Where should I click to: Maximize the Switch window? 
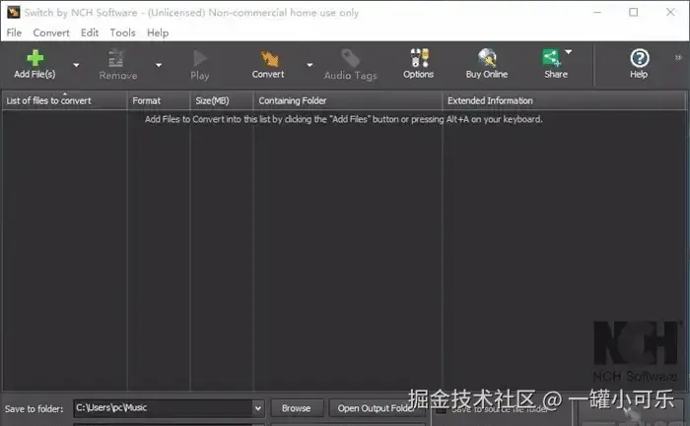(634, 12)
